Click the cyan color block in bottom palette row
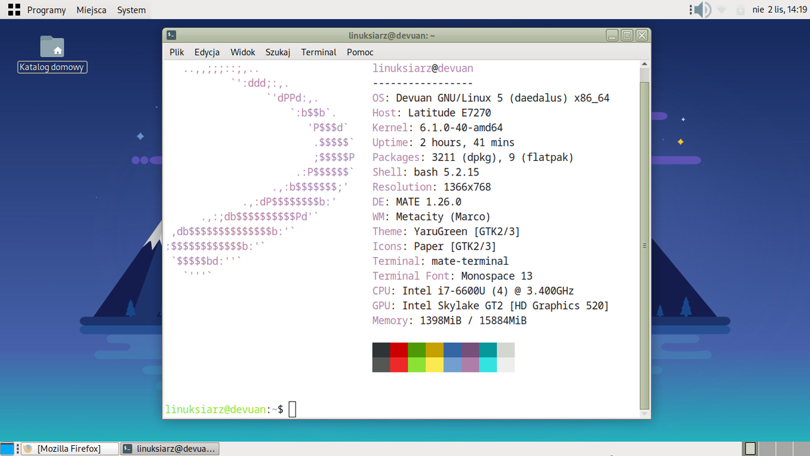 coord(488,365)
